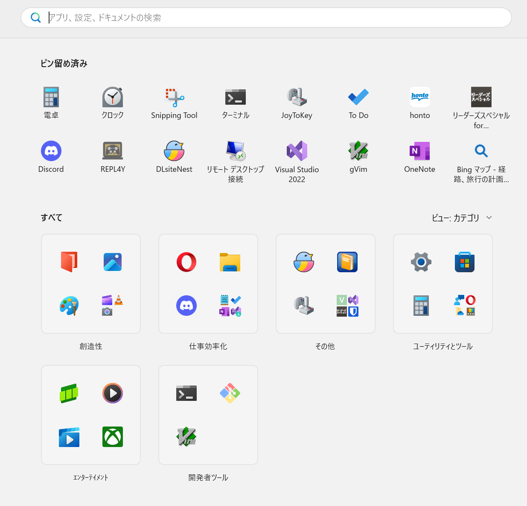Launch Visual Studio 2022
Viewport: 527px width, 506px height.
pyautogui.click(x=297, y=162)
